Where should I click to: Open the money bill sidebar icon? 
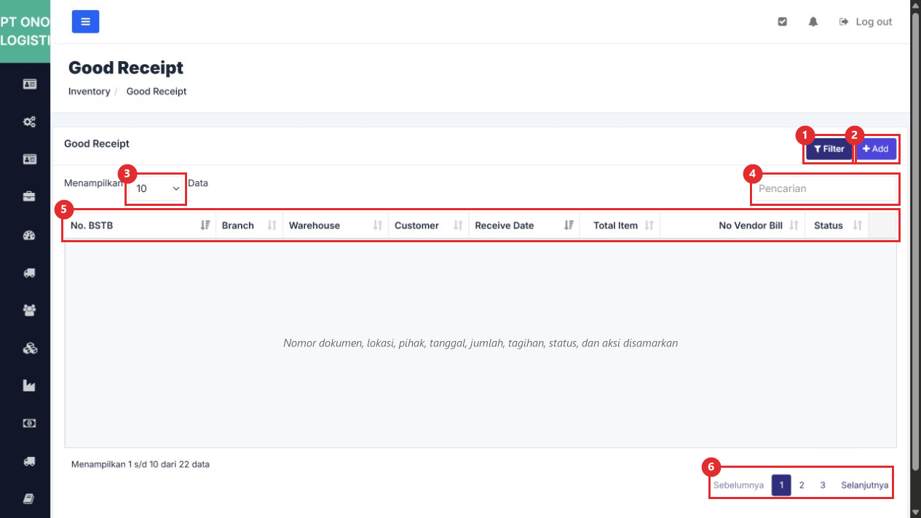29,423
